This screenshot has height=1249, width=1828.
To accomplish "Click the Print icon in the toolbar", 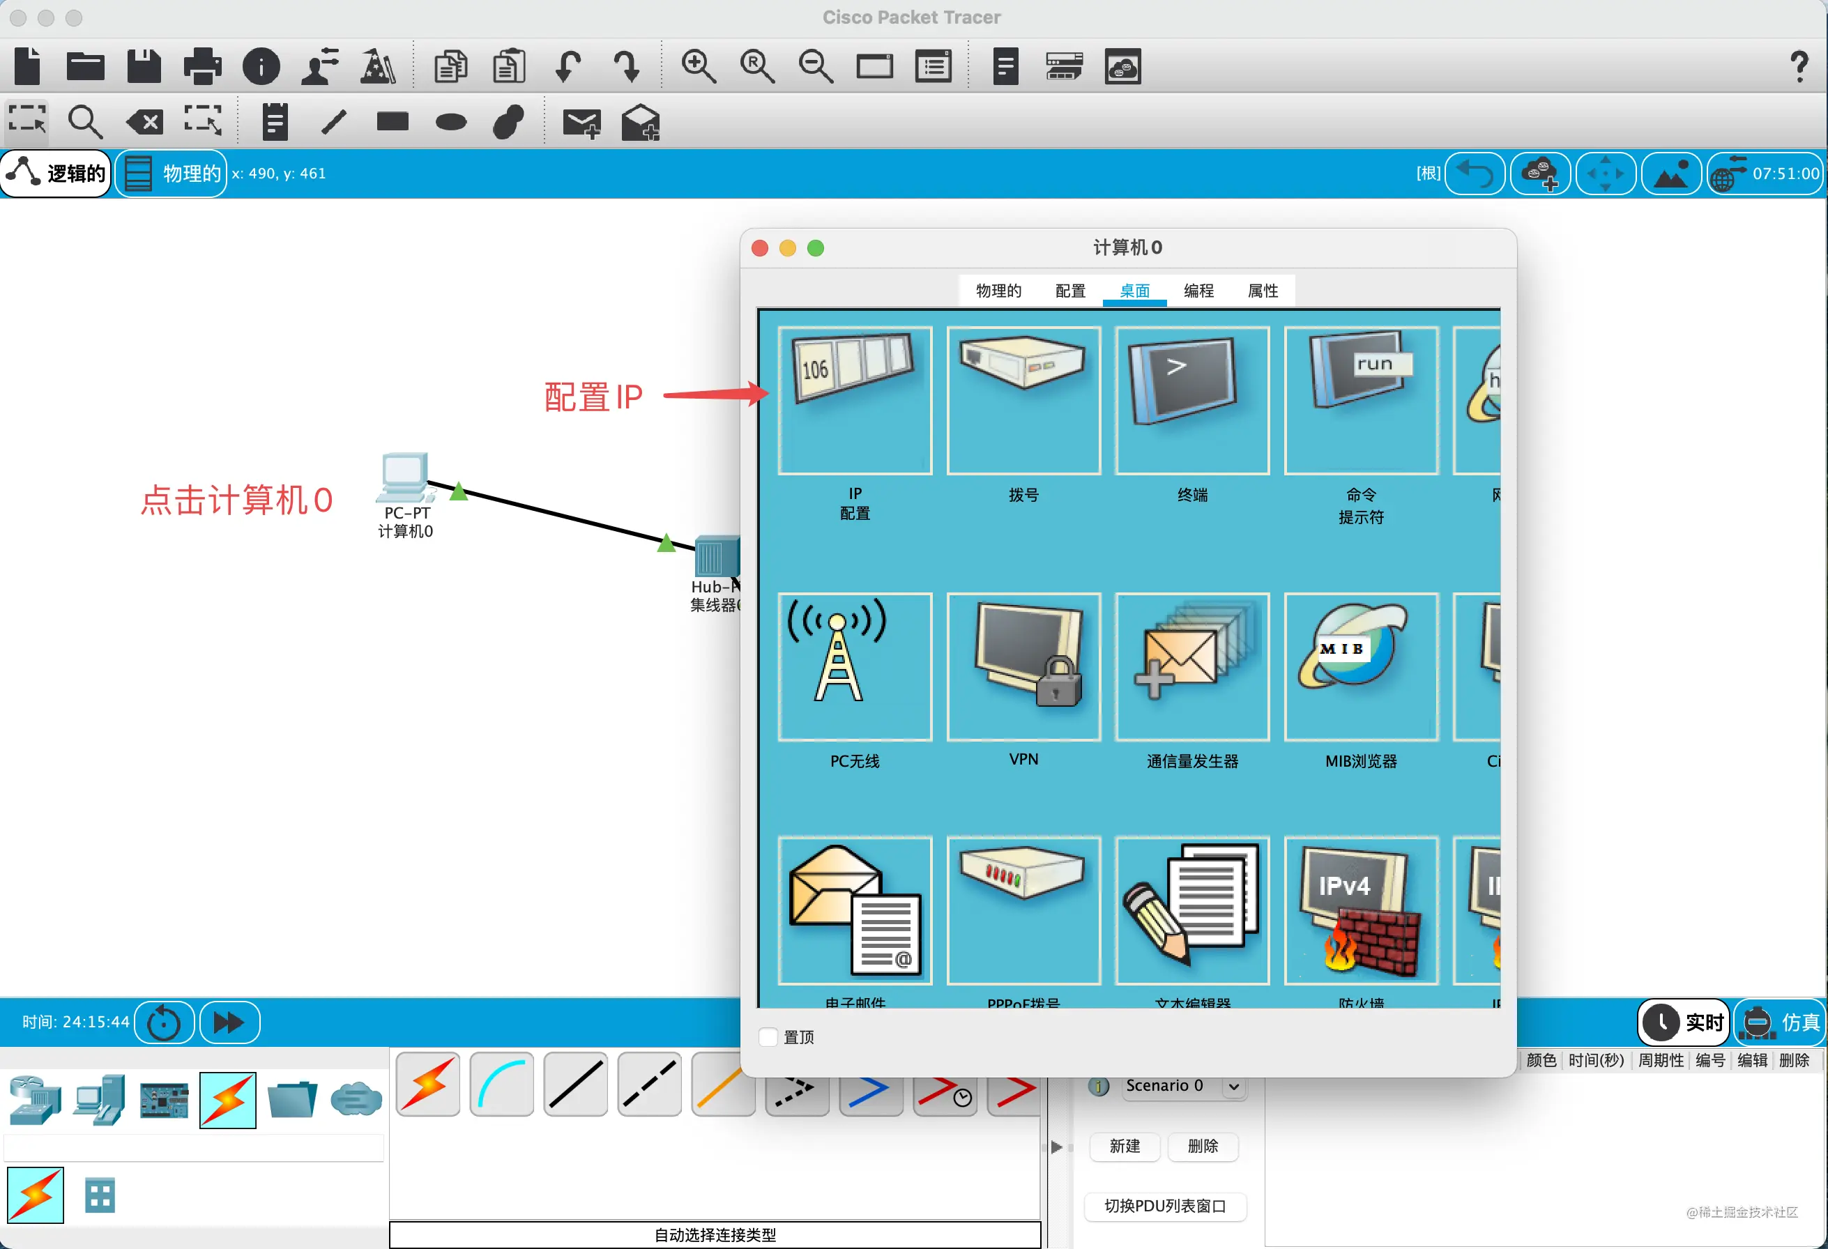I will (202, 66).
